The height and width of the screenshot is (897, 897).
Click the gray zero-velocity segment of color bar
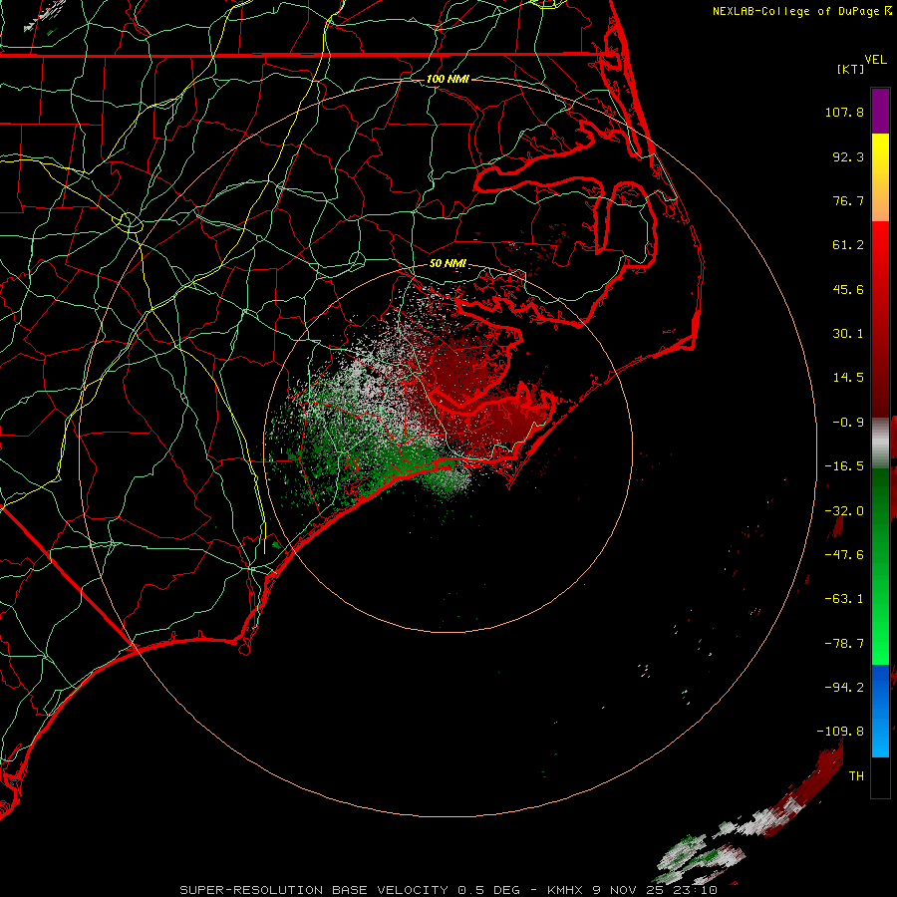click(880, 442)
